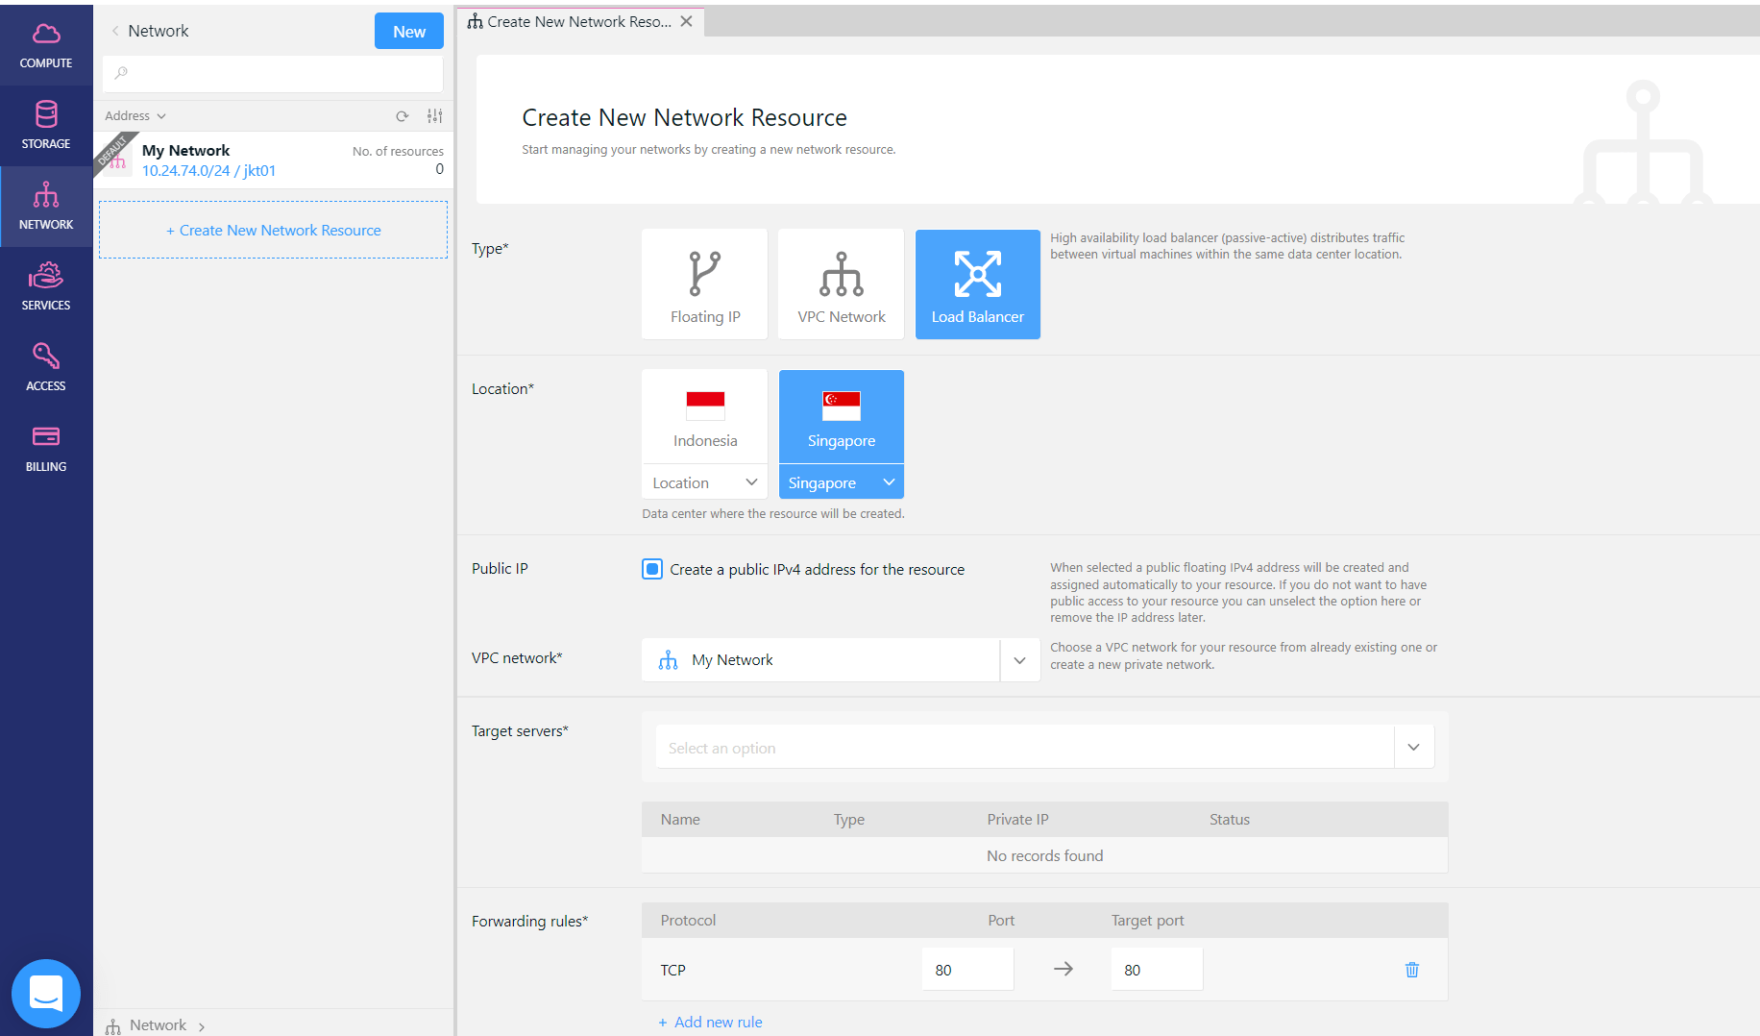
Task: Open the Compute section in sidebar
Action: click(46, 45)
